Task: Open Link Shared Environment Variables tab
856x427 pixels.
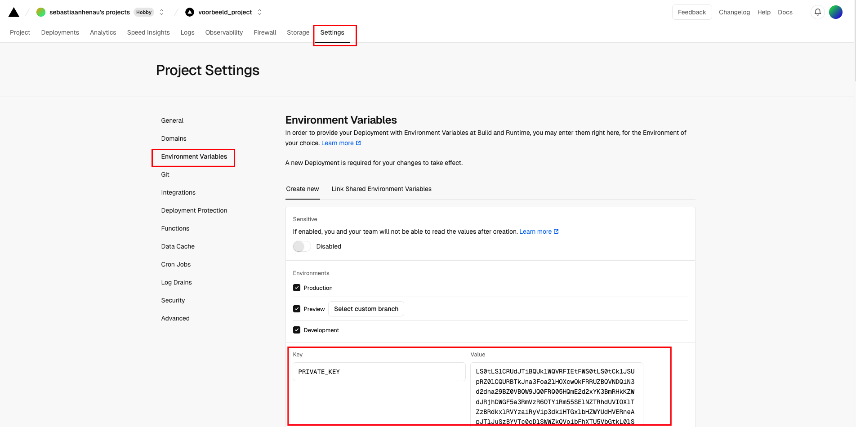Action: coord(381,189)
